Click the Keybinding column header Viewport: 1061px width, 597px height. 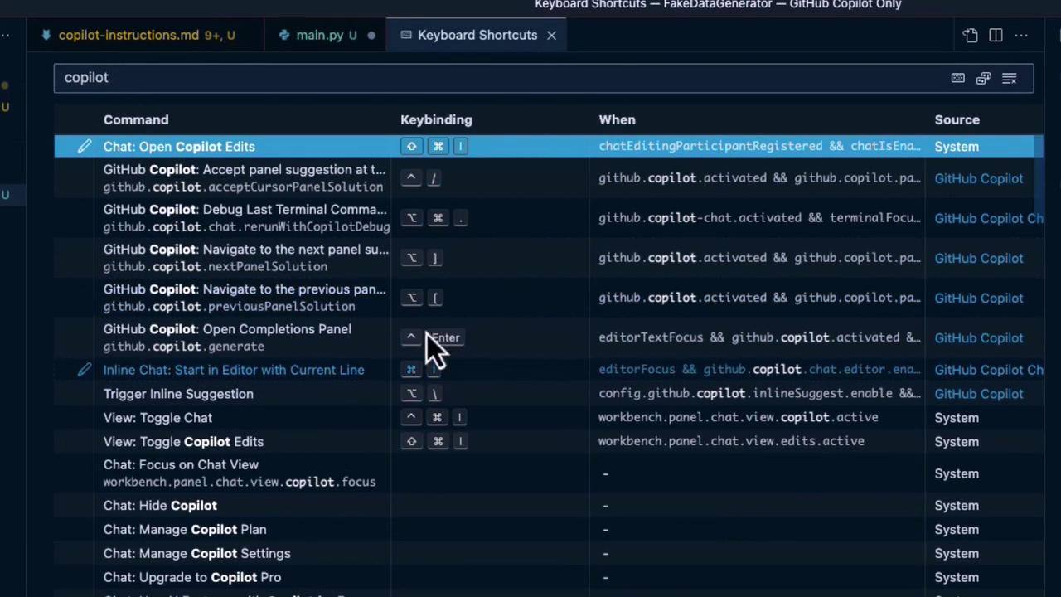(x=436, y=120)
